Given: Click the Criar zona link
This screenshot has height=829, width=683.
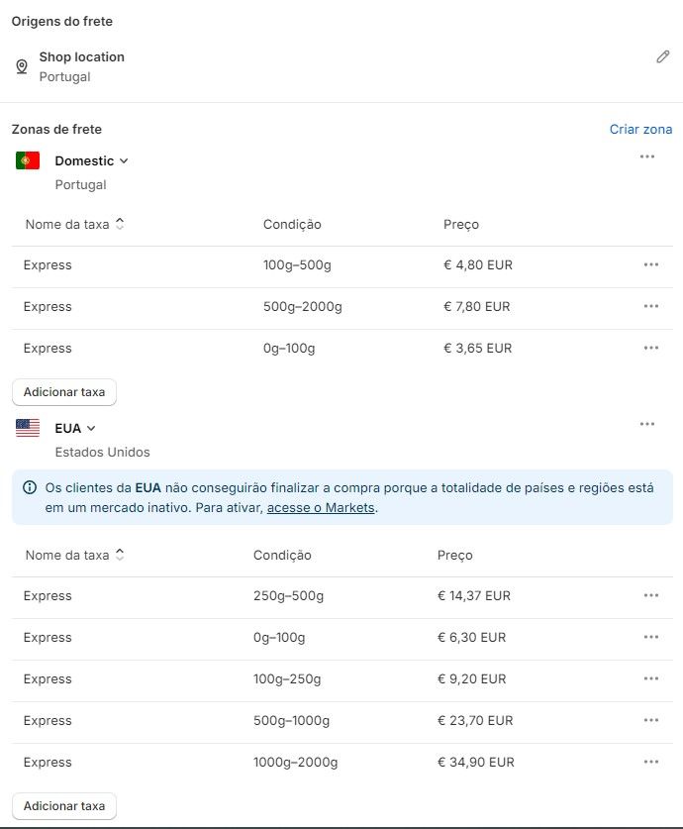Looking at the screenshot, I should [640, 129].
